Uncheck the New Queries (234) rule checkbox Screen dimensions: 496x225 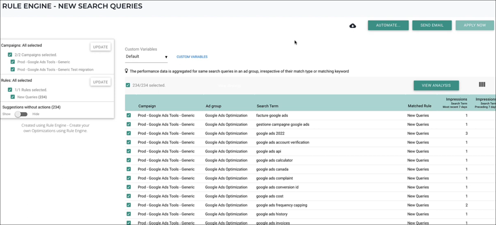(x=13, y=97)
